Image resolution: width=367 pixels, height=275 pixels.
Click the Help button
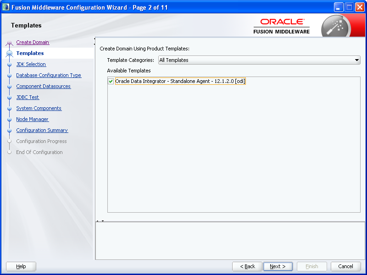click(x=21, y=266)
